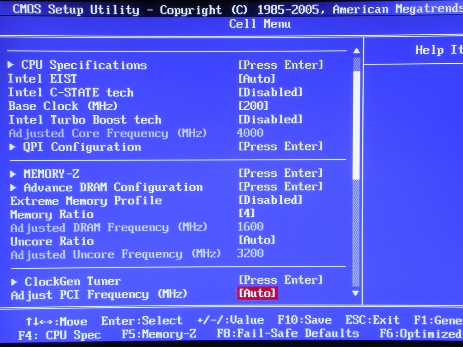Image resolution: width=463 pixels, height=347 pixels.
Task: Click the scroll down arrow of the settings list
Action: pyautogui.click(x=356, y=293)
